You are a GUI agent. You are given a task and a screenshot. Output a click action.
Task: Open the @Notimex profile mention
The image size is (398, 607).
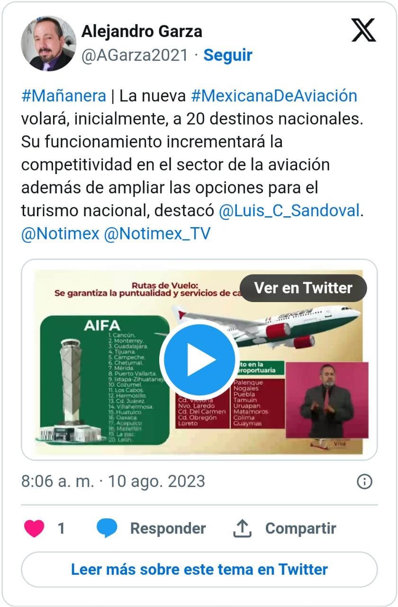click(x=60, y=234)
